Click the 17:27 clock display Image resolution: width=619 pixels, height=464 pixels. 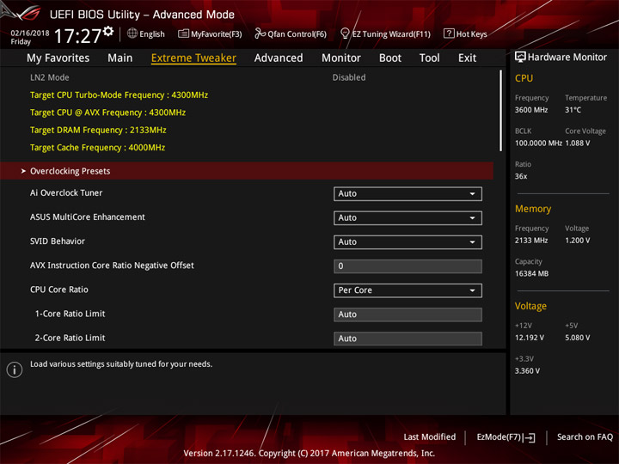pyautogui.click(x=77, y=36)
